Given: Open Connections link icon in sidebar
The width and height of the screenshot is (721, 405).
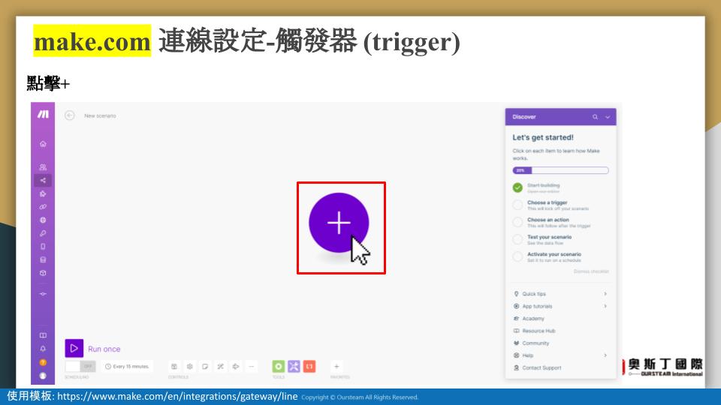Looking at the screenshot, I should coord(43,207).
